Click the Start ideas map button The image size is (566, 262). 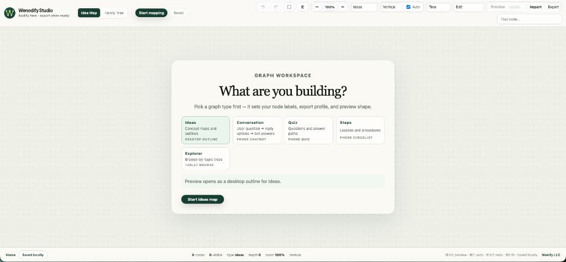coord(202,199)
